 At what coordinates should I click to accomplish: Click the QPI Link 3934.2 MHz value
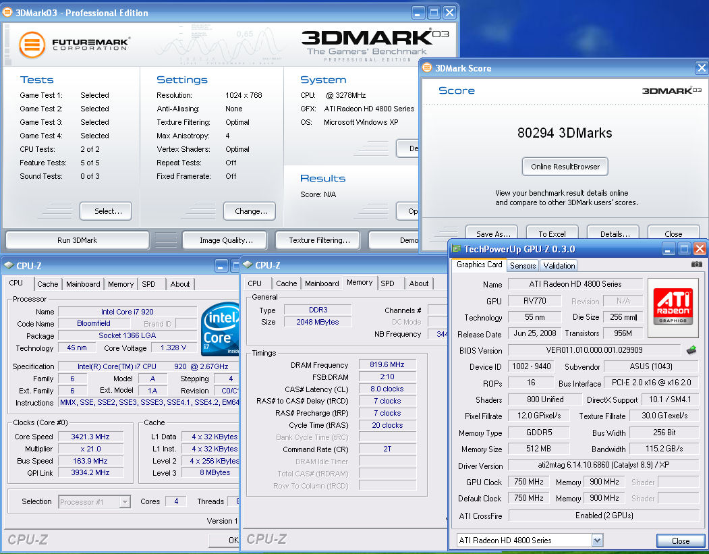pos(90,472)
